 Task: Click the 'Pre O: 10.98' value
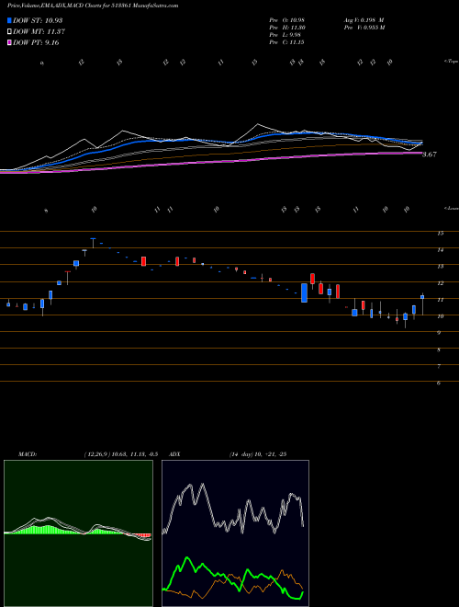pyautogui.click(x=286, y=20)
